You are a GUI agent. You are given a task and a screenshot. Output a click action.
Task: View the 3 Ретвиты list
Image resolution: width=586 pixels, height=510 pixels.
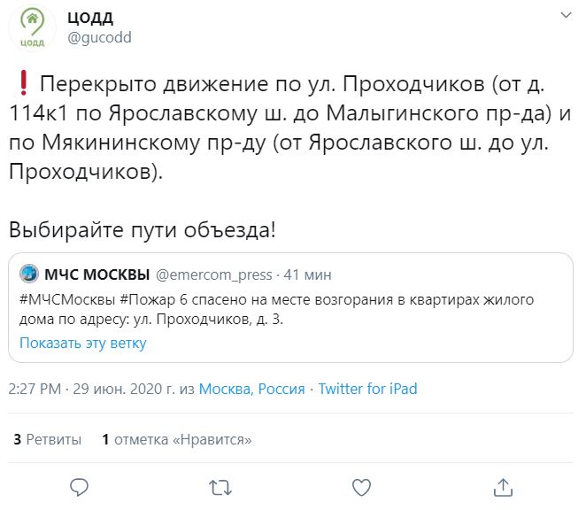(48, 438)
